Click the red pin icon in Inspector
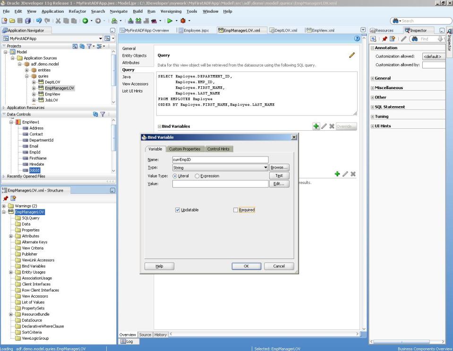453x351 pixels. click(x=384, y=39)
